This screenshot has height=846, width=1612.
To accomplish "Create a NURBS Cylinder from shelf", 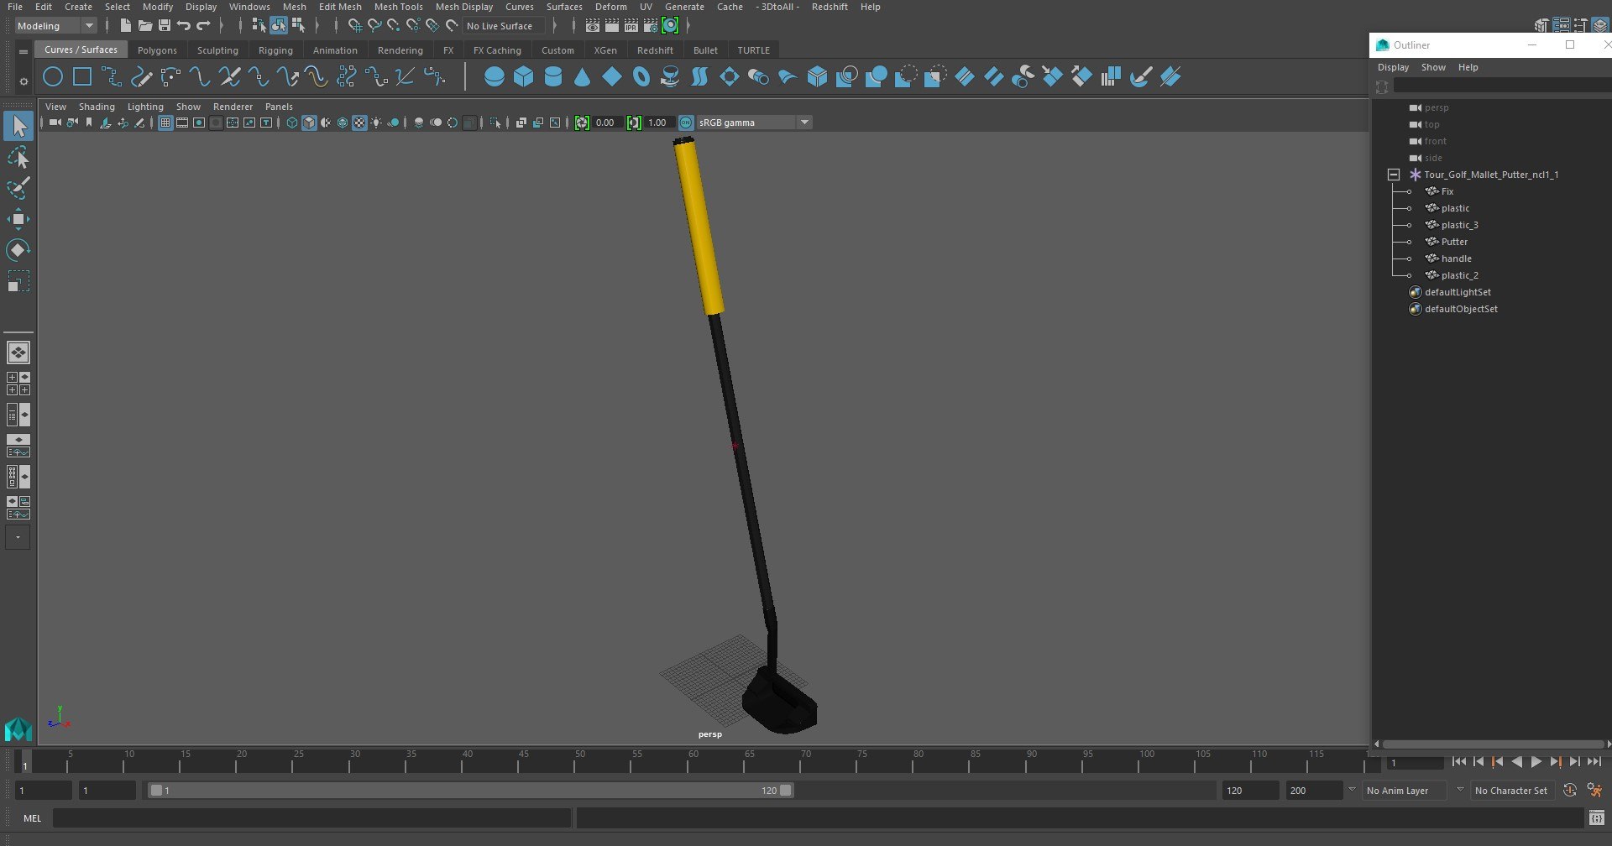I will click(x=553, y=77).
